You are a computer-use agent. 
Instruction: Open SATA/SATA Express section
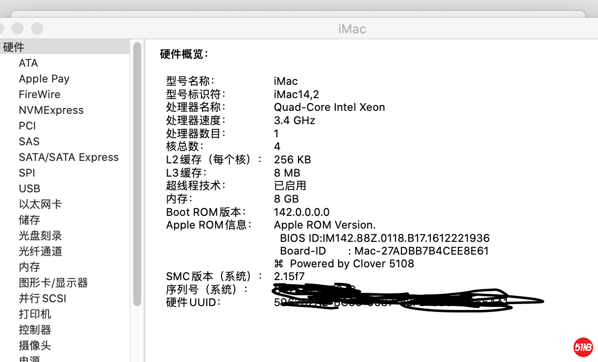point(69,157)
